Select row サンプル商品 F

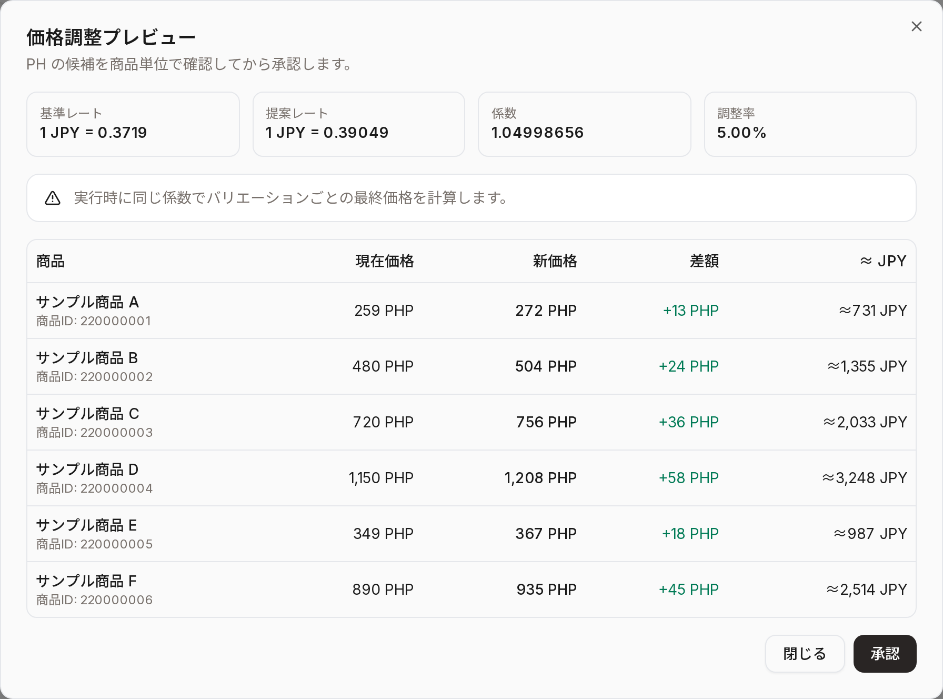471,590
